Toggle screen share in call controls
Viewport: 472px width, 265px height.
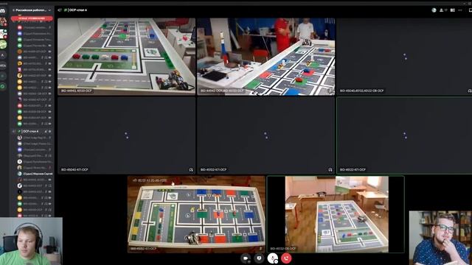[259, 258]
